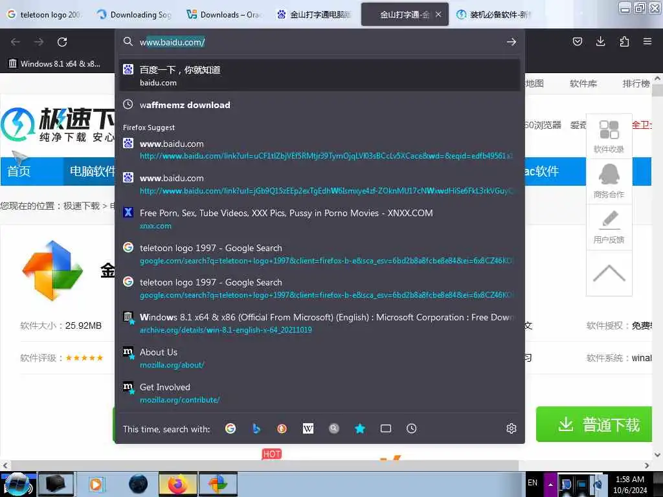Click the back-to-top chevron icon

[x=609, y=273]
